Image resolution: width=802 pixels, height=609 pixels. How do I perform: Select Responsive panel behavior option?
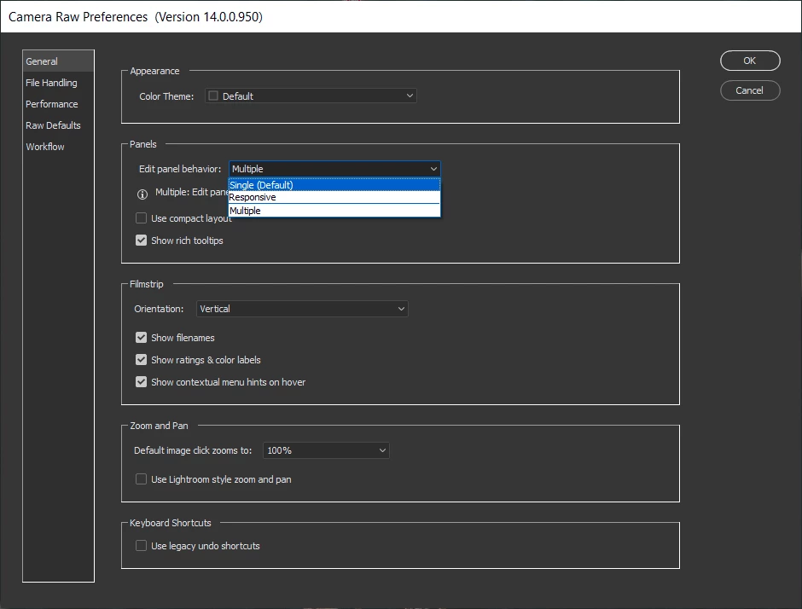(x=334, y=197)
